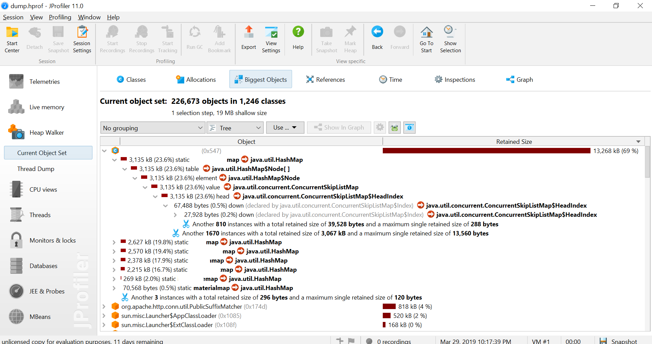Open Telemetries section in sidebar
Screen dimensions: 652x344
pos(45,82)
